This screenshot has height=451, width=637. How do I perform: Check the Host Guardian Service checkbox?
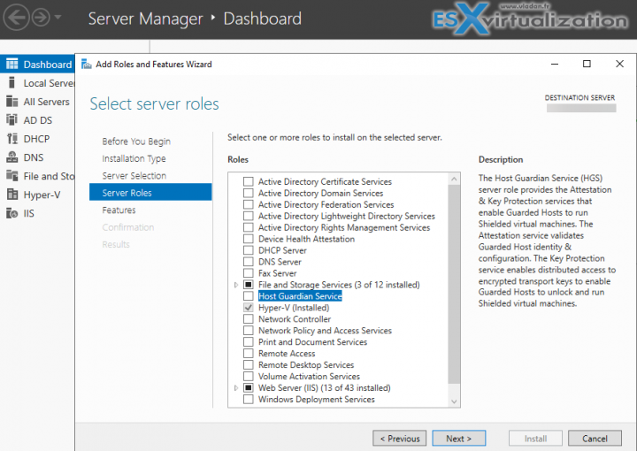click(249, 296)
